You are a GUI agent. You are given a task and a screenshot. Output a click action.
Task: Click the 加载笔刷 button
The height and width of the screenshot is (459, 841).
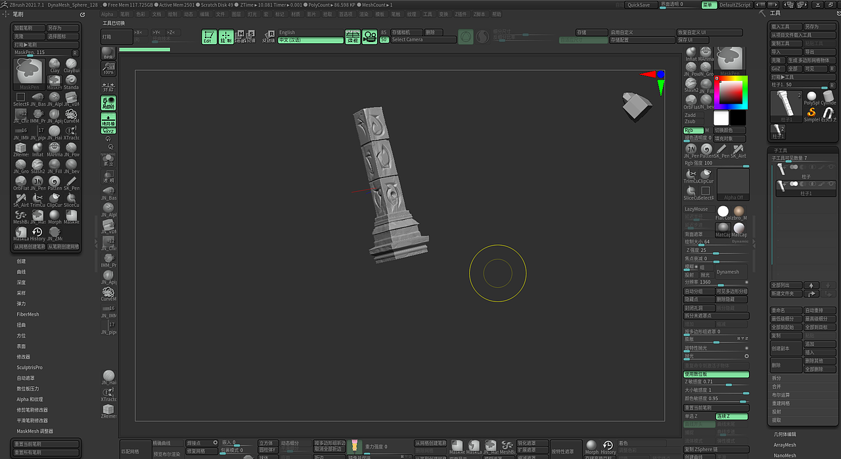pos(29,28)
